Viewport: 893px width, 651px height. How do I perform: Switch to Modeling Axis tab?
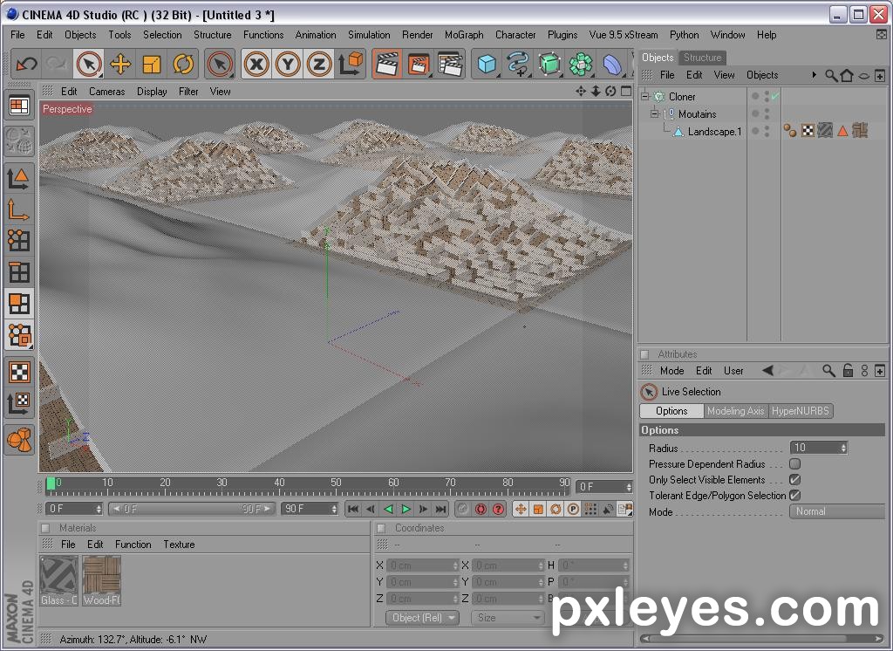(735, 411)
